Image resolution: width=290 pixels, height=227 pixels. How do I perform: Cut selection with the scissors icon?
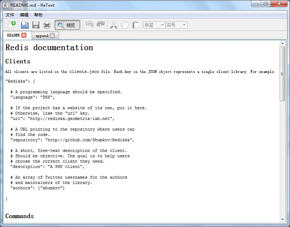[113, 25]
